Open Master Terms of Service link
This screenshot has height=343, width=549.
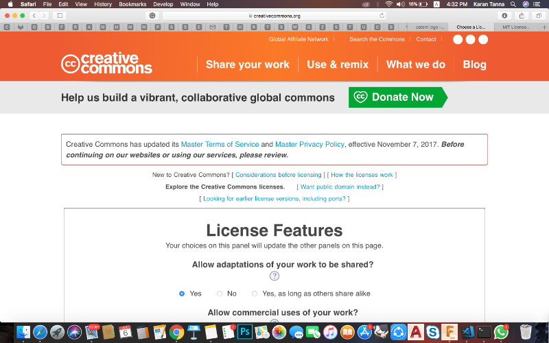click(220, 144)
